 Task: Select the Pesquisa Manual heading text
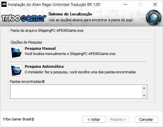point(40,48)
